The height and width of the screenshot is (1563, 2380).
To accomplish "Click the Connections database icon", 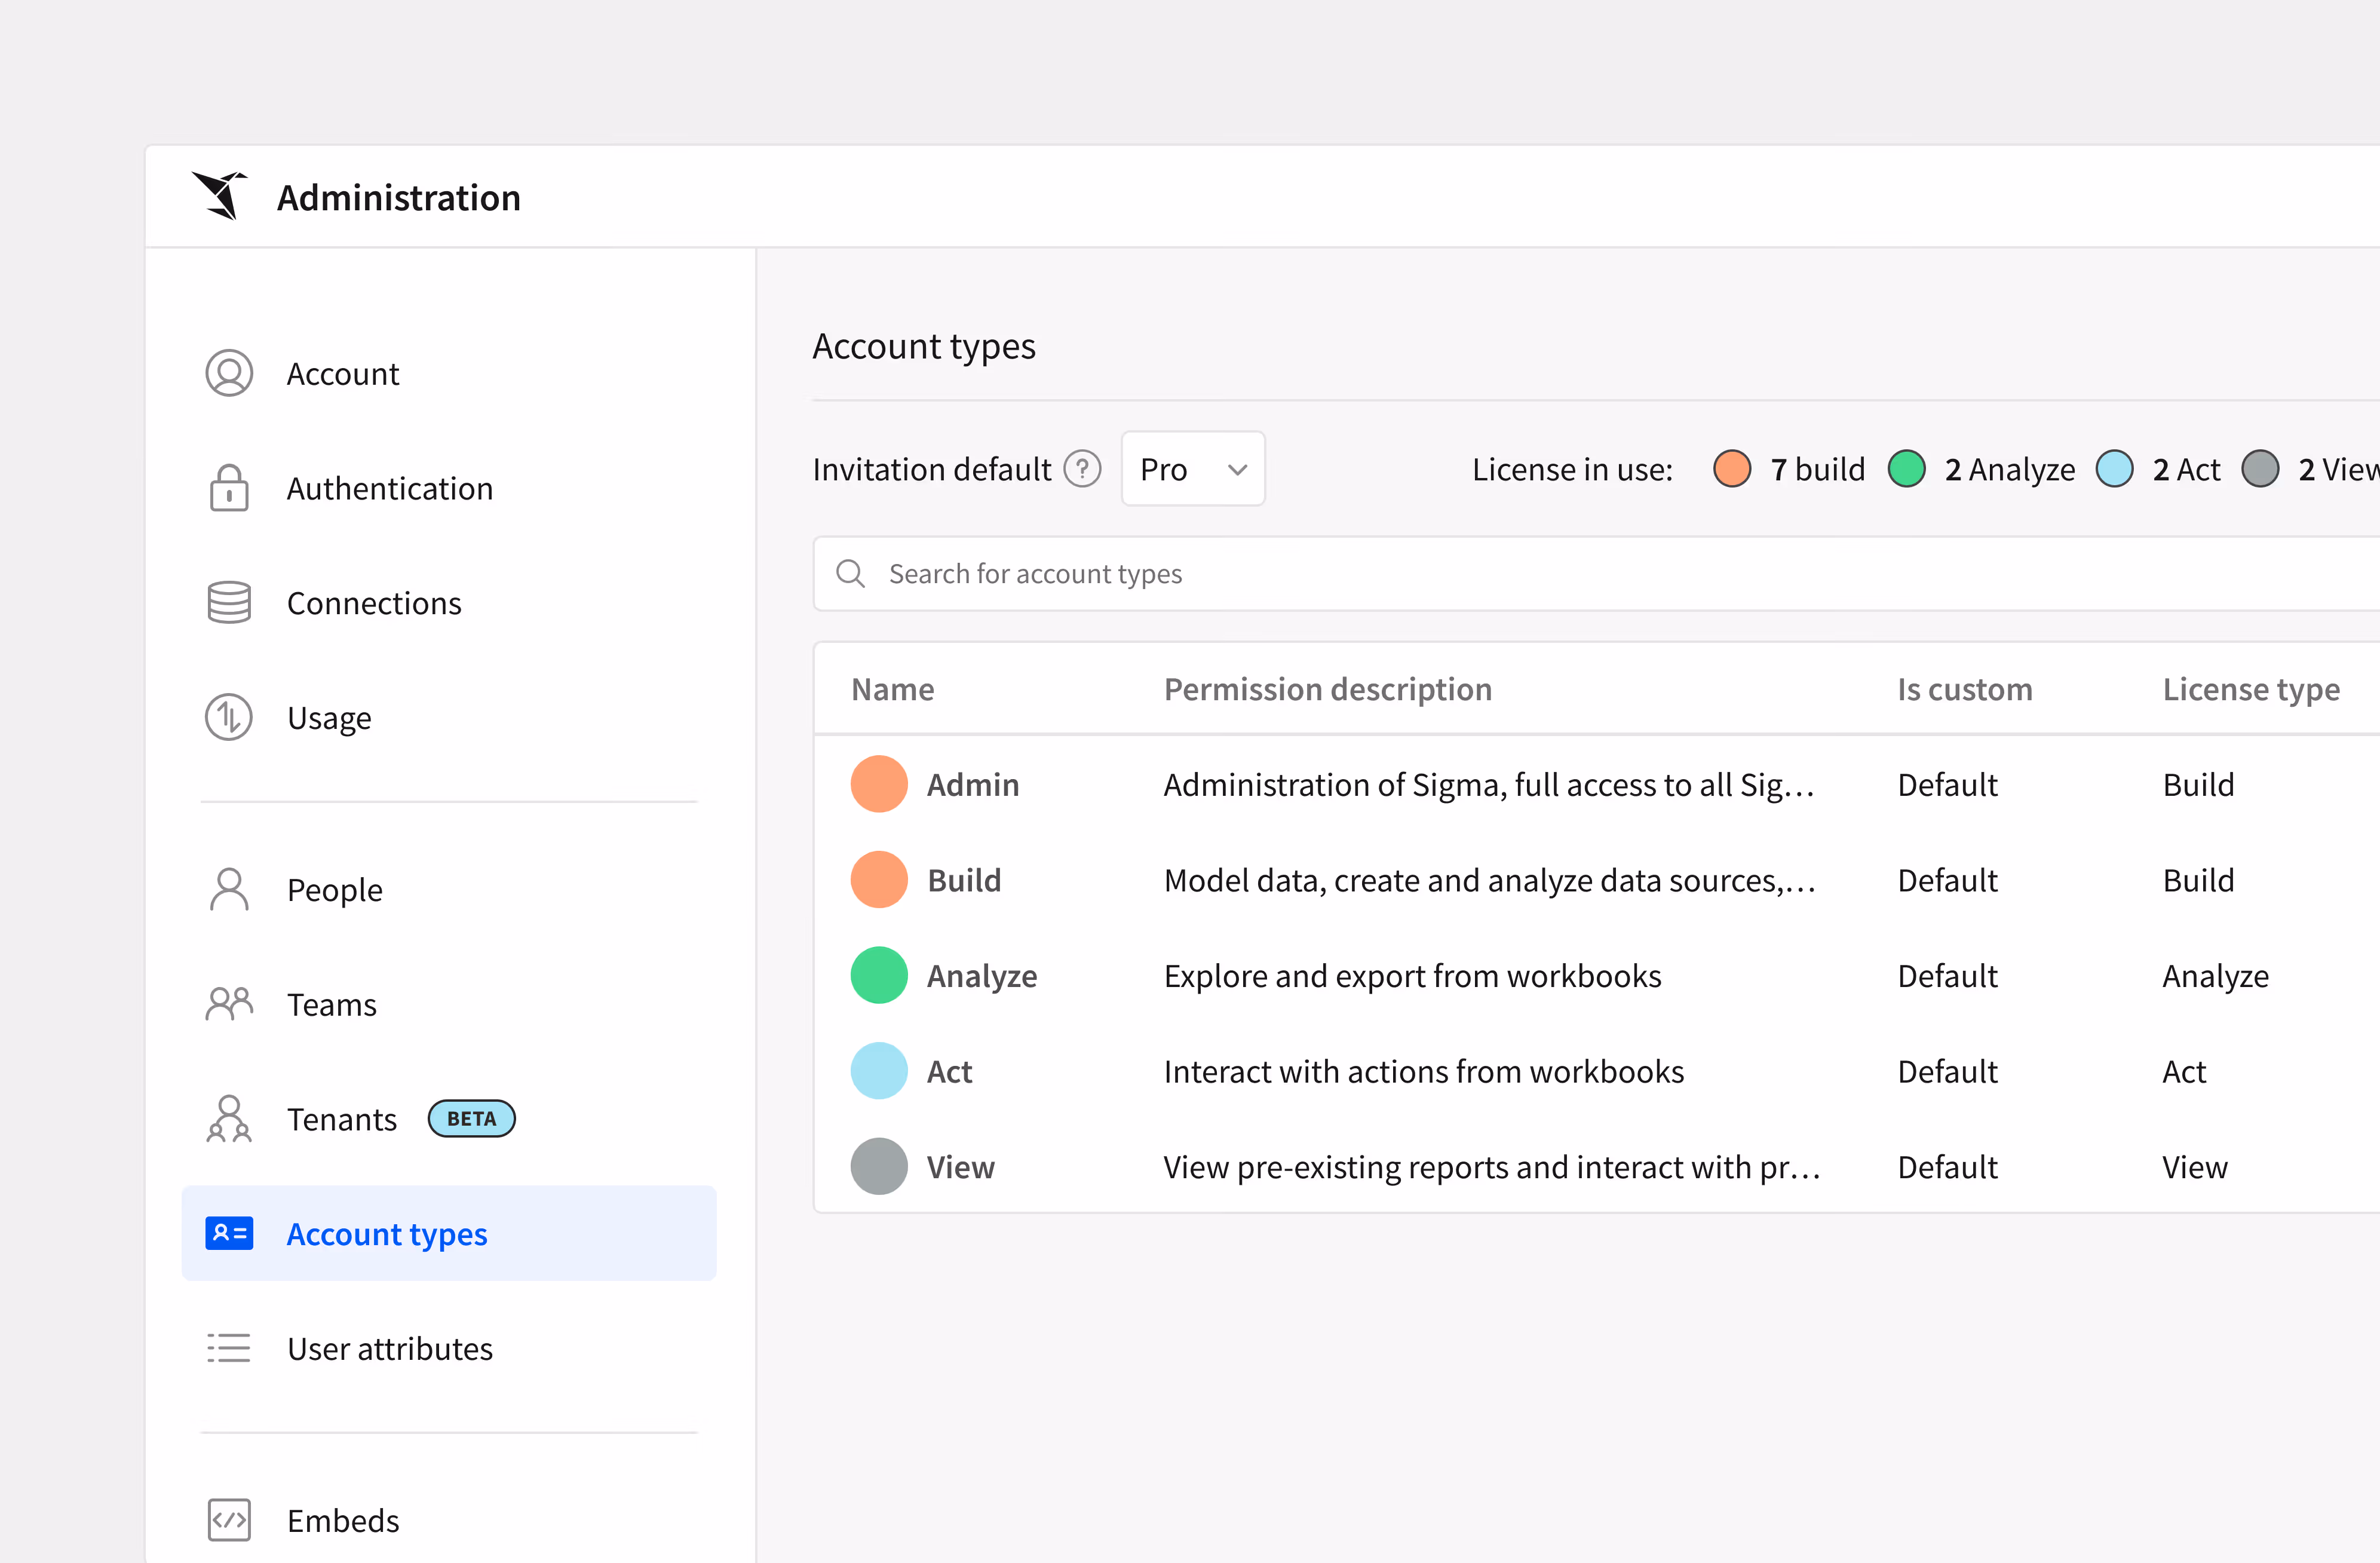I will (229, 603).
